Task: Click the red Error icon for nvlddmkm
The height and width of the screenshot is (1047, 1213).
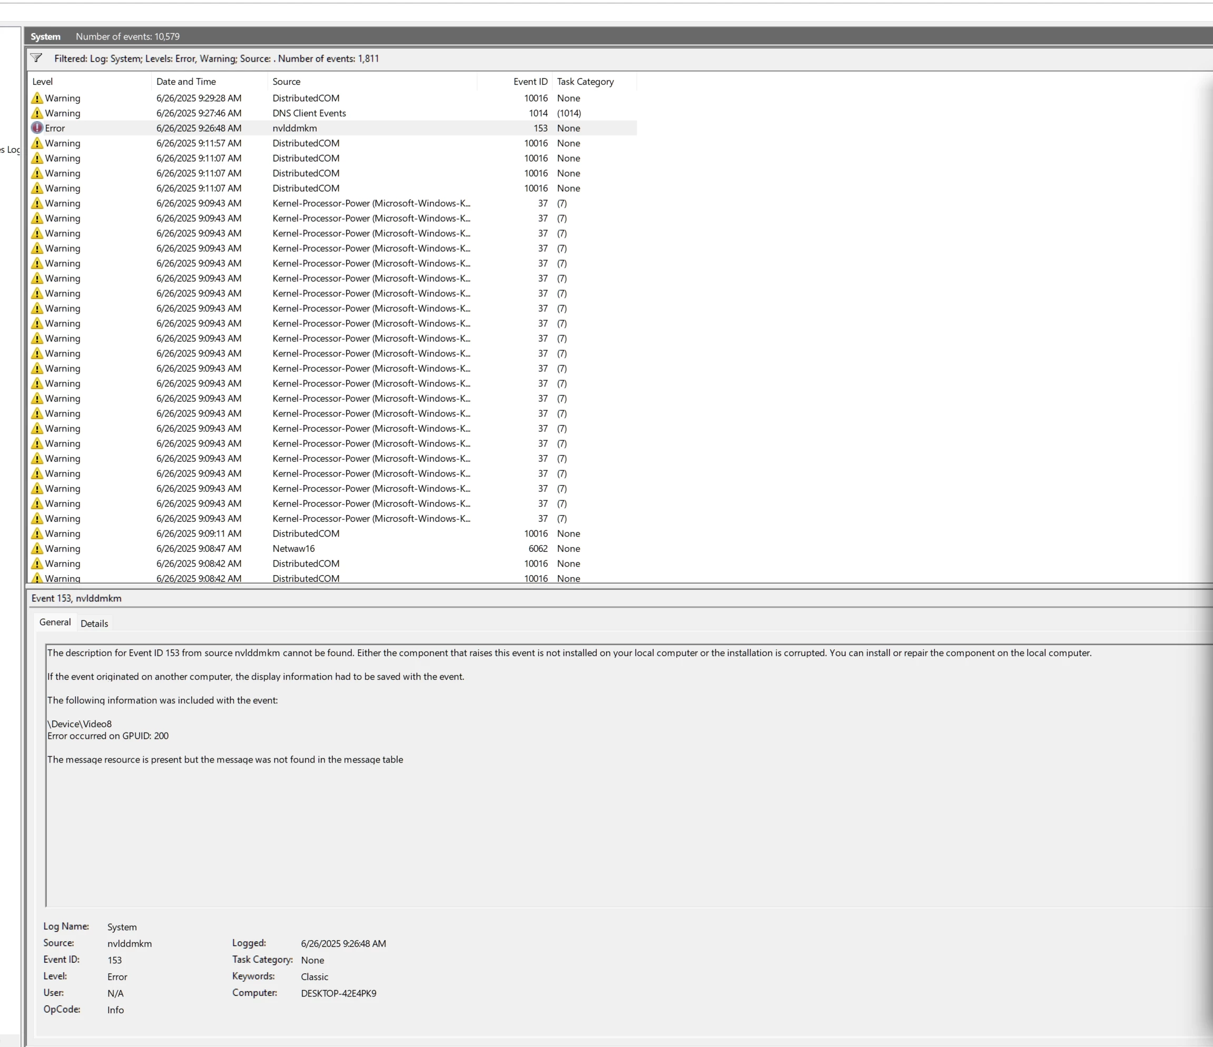Action: coord(37,128)
